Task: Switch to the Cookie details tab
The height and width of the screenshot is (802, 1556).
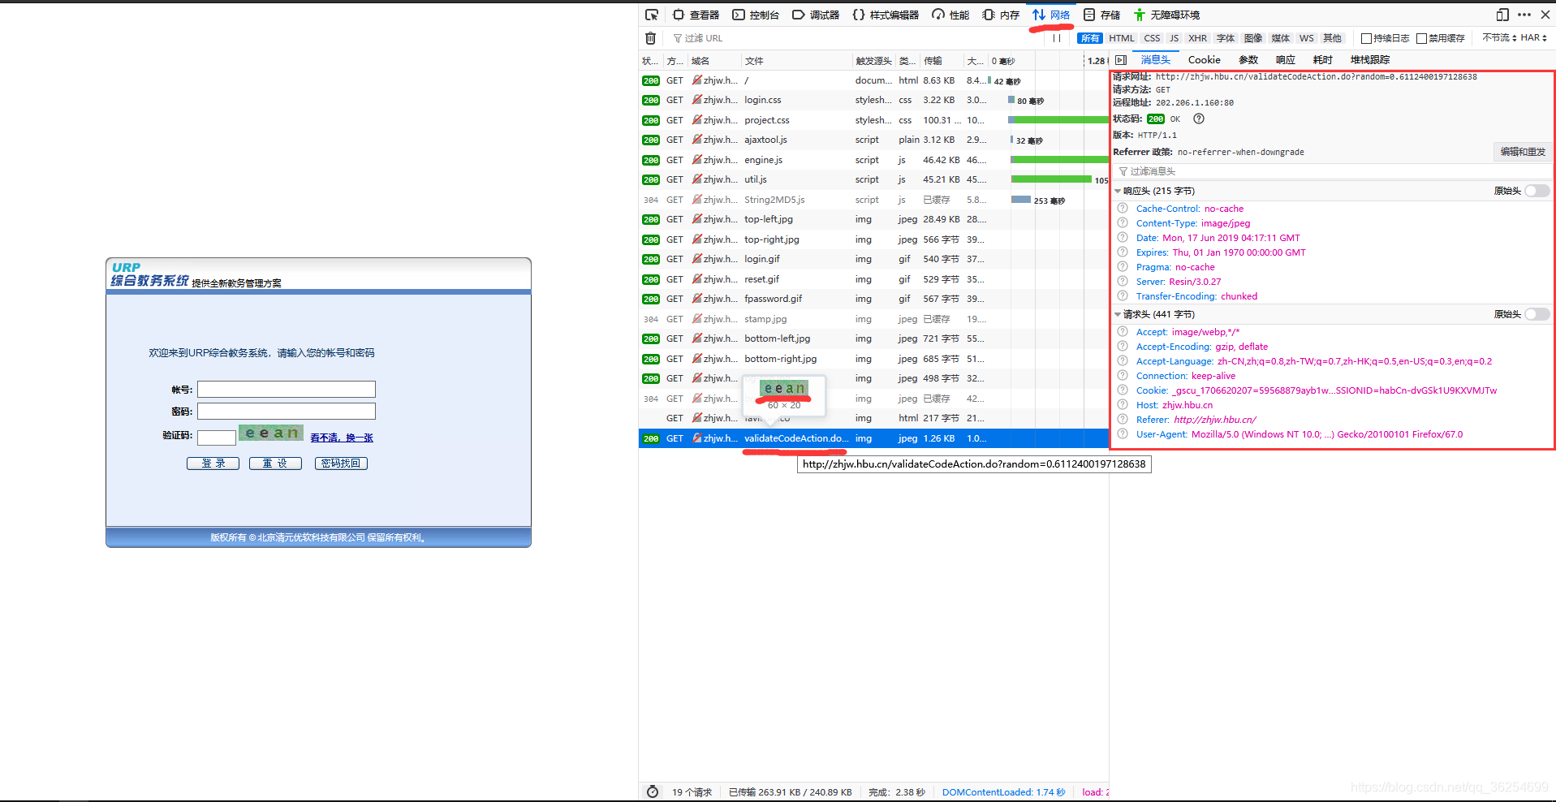Action: [1204, 60]
